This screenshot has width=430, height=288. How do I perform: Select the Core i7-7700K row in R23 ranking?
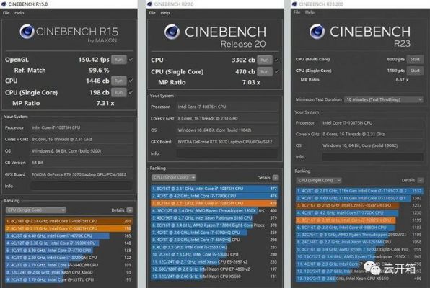(x=359, y=212)
